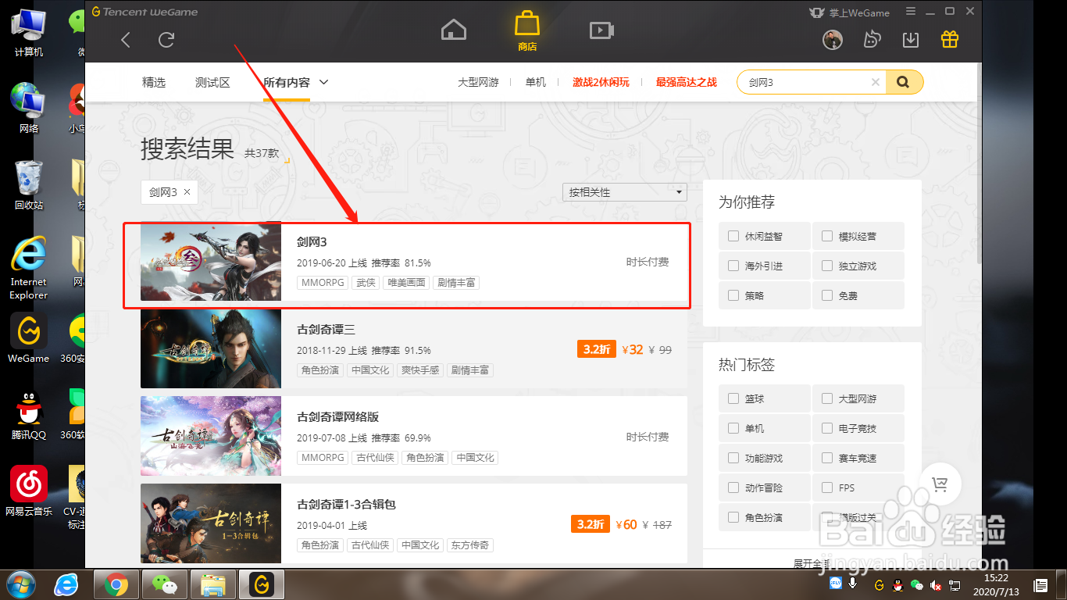
Task: Open the 腾讯QQ desktop icon
Action: point(29,415)
